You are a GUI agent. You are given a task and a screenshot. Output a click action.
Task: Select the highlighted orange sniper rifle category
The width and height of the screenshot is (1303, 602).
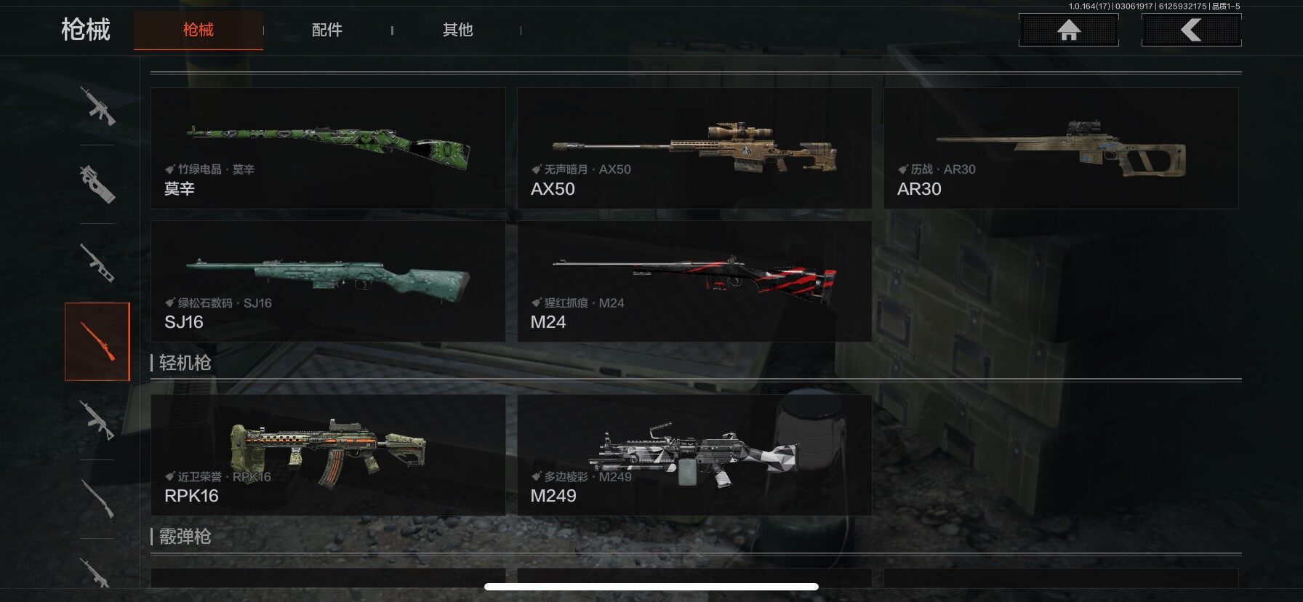point(97,342)
